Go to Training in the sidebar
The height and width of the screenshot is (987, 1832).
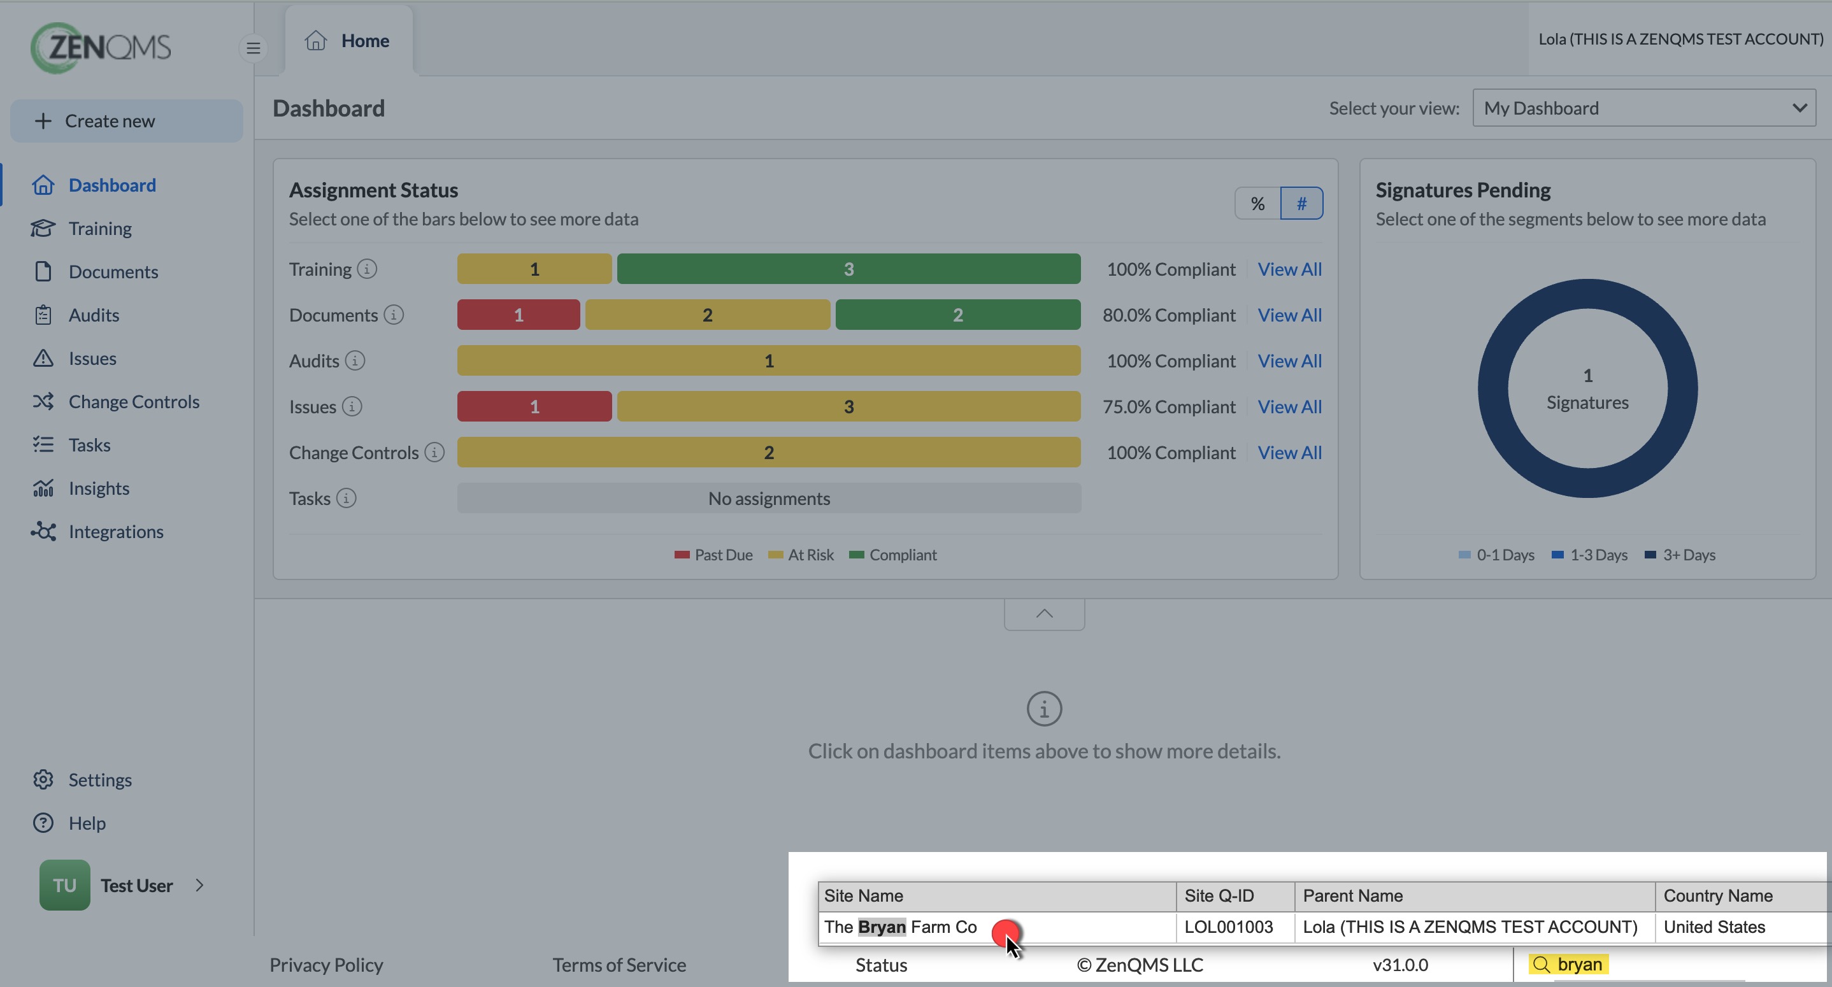tap(100, 228)
